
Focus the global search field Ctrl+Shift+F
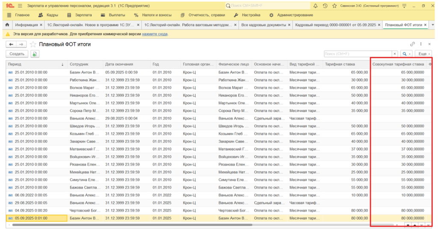pyautogui.click(x=268, y=6)
